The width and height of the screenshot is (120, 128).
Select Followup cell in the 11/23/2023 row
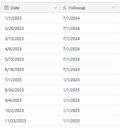(x=89, y=121)
